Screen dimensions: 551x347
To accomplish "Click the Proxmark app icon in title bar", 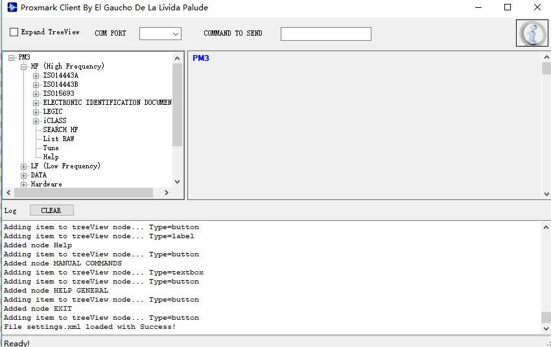I will [12, 8].
